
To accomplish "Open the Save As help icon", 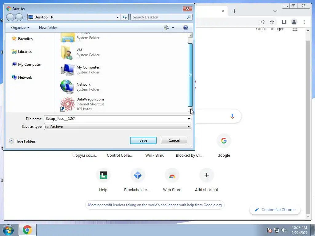I will point(186,27).
